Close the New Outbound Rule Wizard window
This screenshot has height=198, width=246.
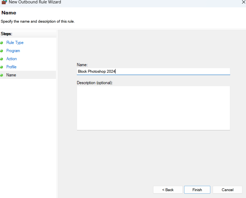click(243, 2)
